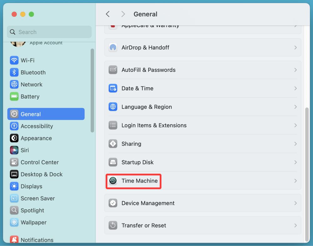Select the Displays sunburst icon
The height and width of the screenshot is (246, 313).
pos(14,186)
